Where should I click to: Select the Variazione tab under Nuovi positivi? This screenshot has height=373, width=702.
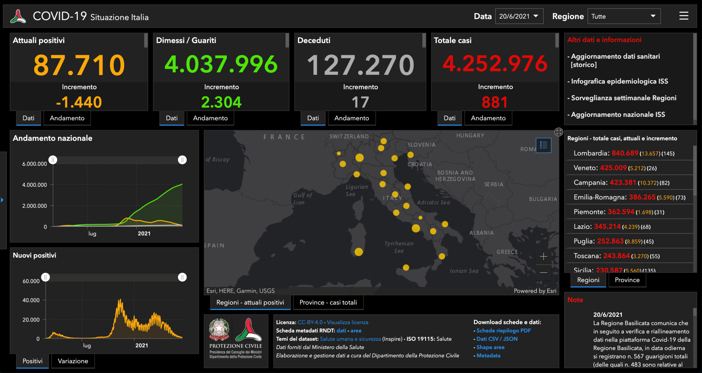point(73,361)
